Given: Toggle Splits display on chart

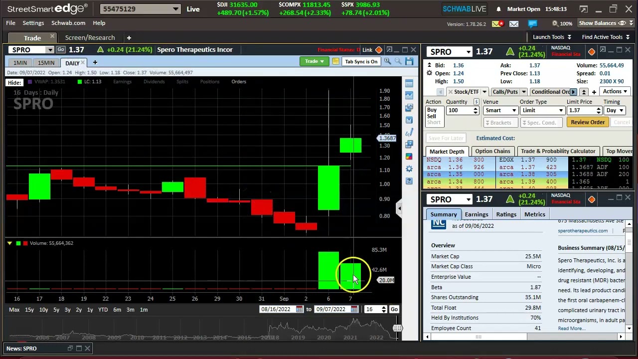Looking at the screenshot, I should 182,82.
